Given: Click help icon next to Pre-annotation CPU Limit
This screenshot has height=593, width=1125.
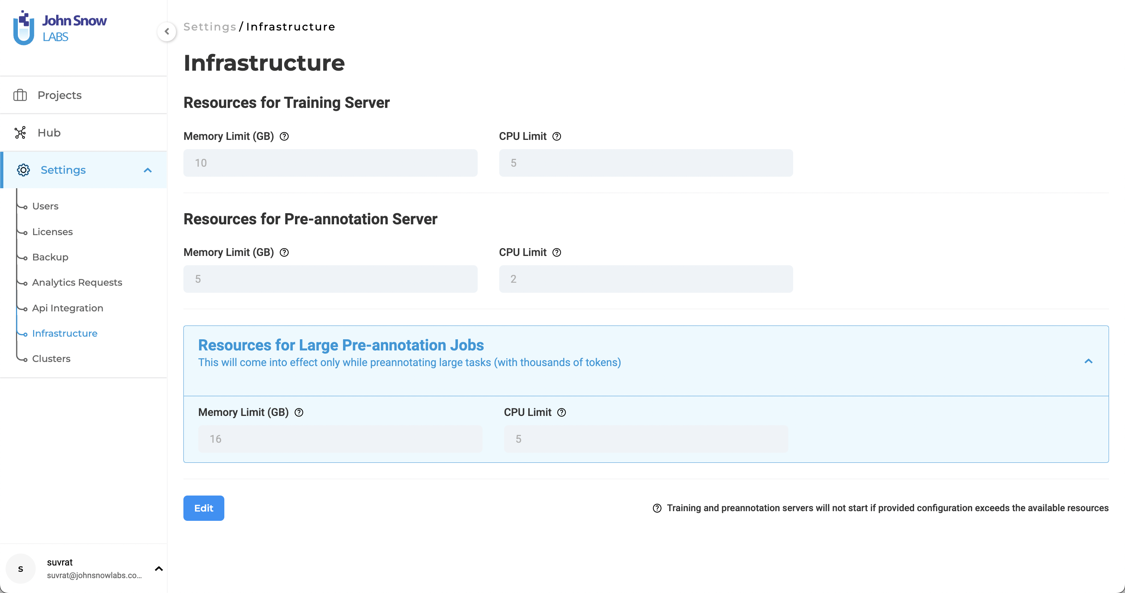Looking at the screenshot, I should 557,252.
